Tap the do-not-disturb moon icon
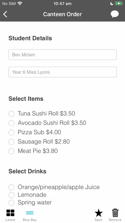The height and width of the screenshot is (223, 125). (112, 4)
